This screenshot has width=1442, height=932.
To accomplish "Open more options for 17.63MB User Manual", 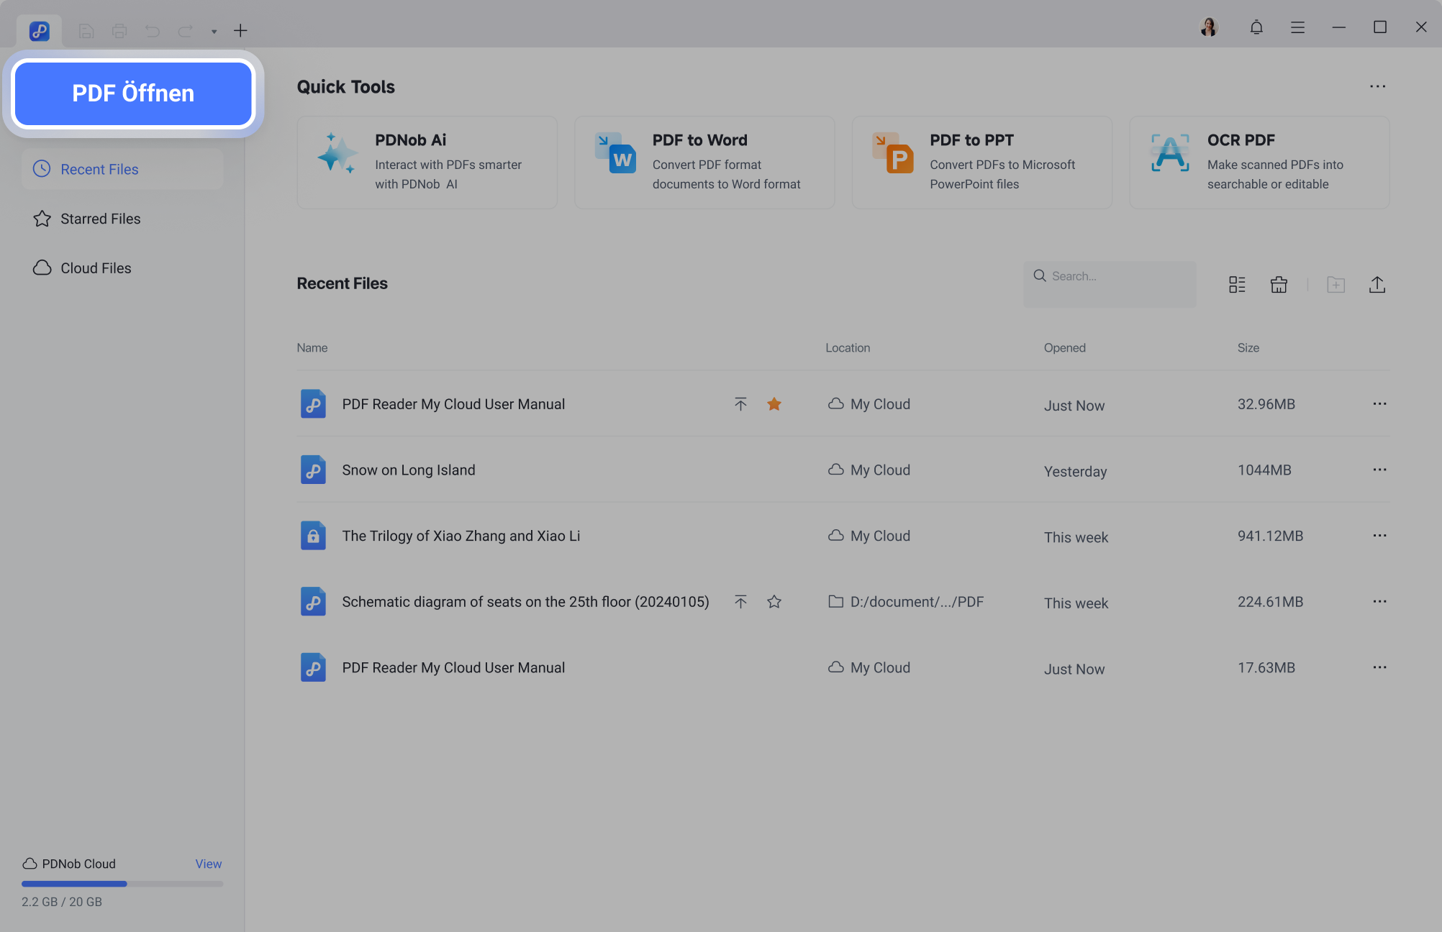I will pos(1379,668).
